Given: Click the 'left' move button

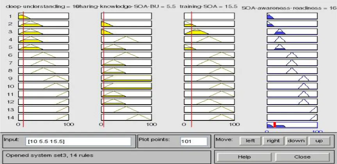Looking at the screenshot, I should click(x=250, y=141).
